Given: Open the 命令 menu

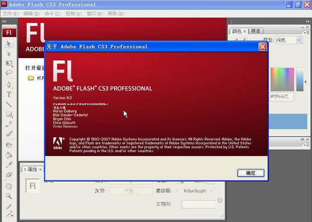Looking at the screenshot, I should [x=52, y=14].
